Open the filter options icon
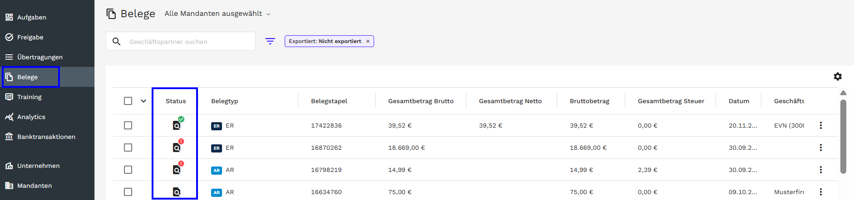 (270, 41)
